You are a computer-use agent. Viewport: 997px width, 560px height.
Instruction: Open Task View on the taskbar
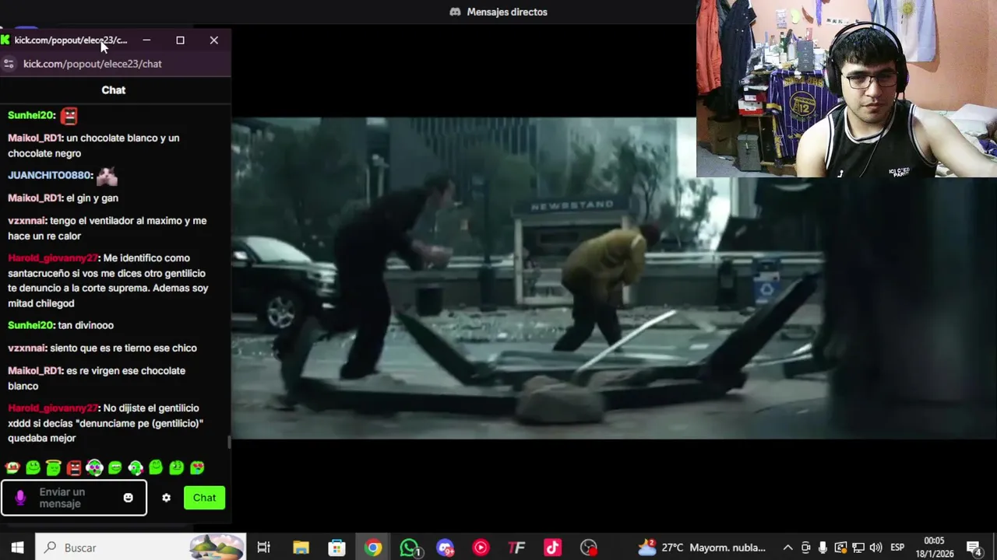[x=263, y=548]
